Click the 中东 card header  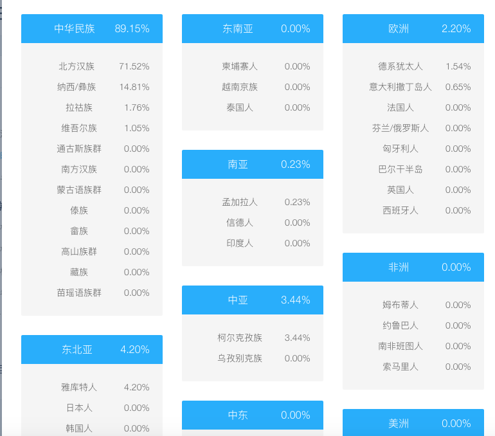point(252,415)
